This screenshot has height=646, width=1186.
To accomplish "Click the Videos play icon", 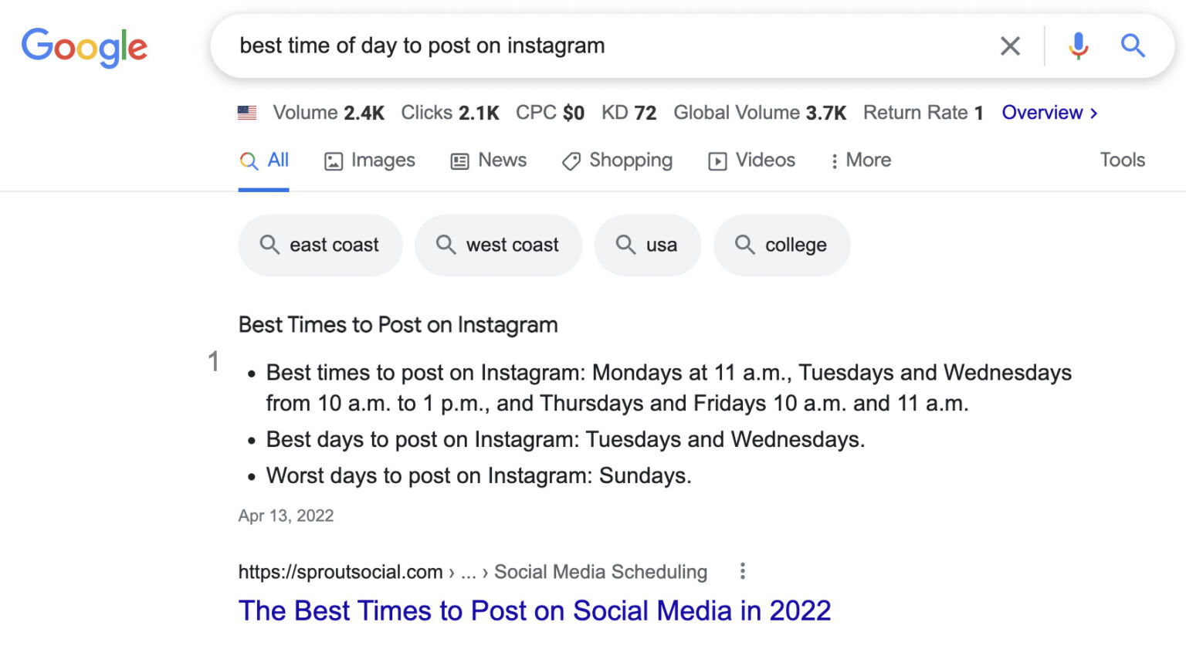I will pos(717,161).
